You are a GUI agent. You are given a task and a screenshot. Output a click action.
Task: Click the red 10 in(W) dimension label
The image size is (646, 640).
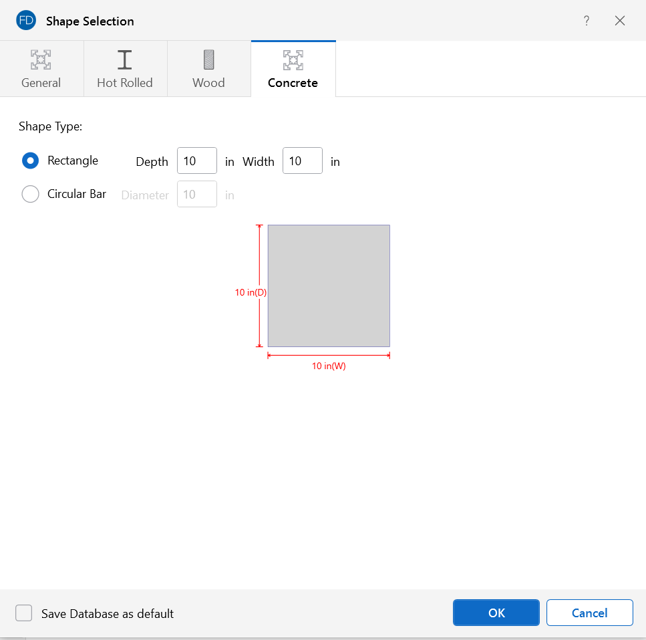pos(329,366)
